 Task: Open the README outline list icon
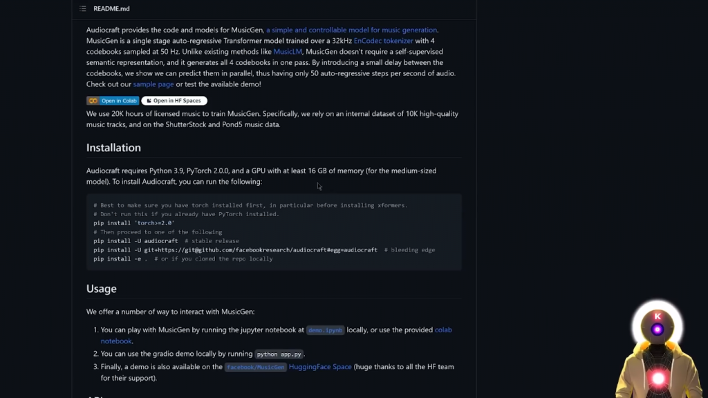[x=83, y=9]
